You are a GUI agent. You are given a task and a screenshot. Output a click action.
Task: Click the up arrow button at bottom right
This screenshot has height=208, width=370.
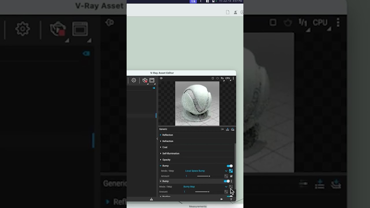coord(231,199)
